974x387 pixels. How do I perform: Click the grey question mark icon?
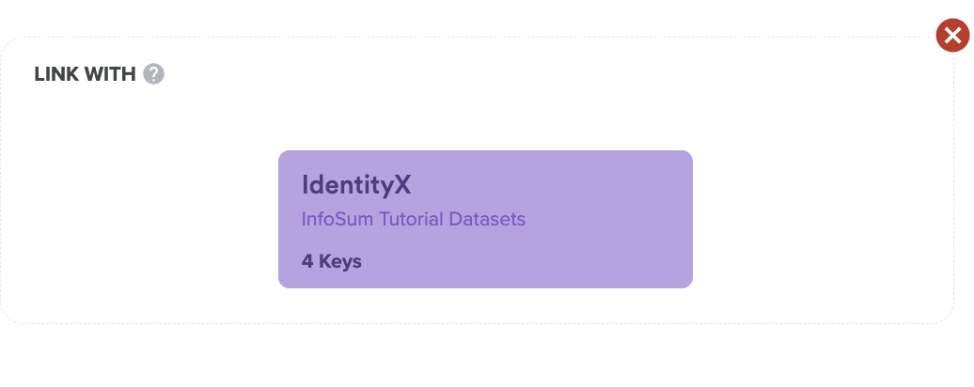153,74
